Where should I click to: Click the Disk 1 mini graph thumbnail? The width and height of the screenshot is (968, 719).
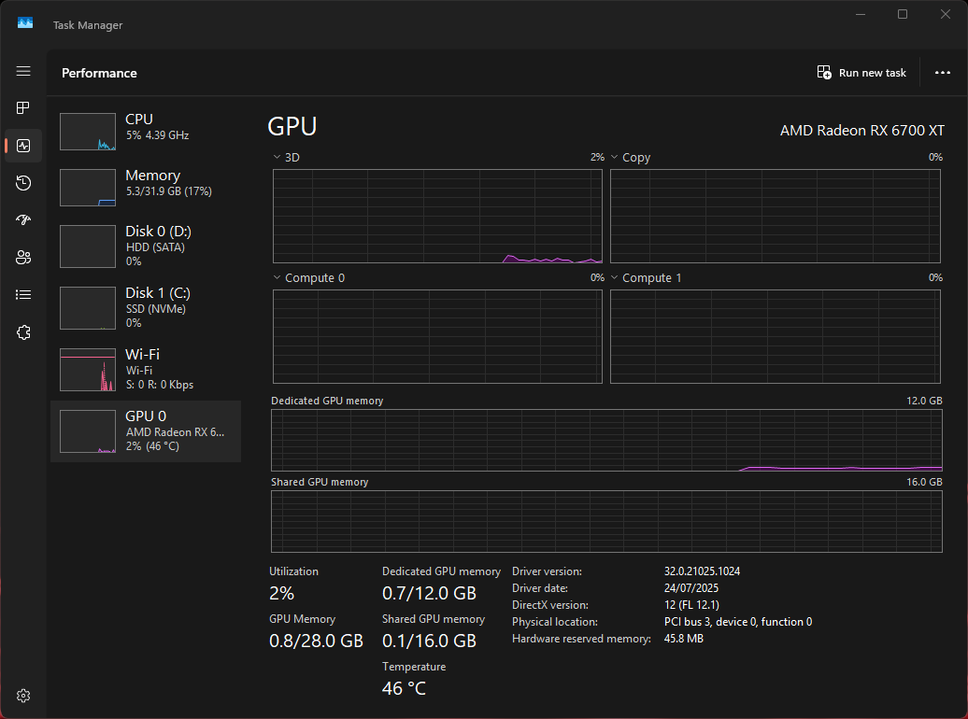88,308
